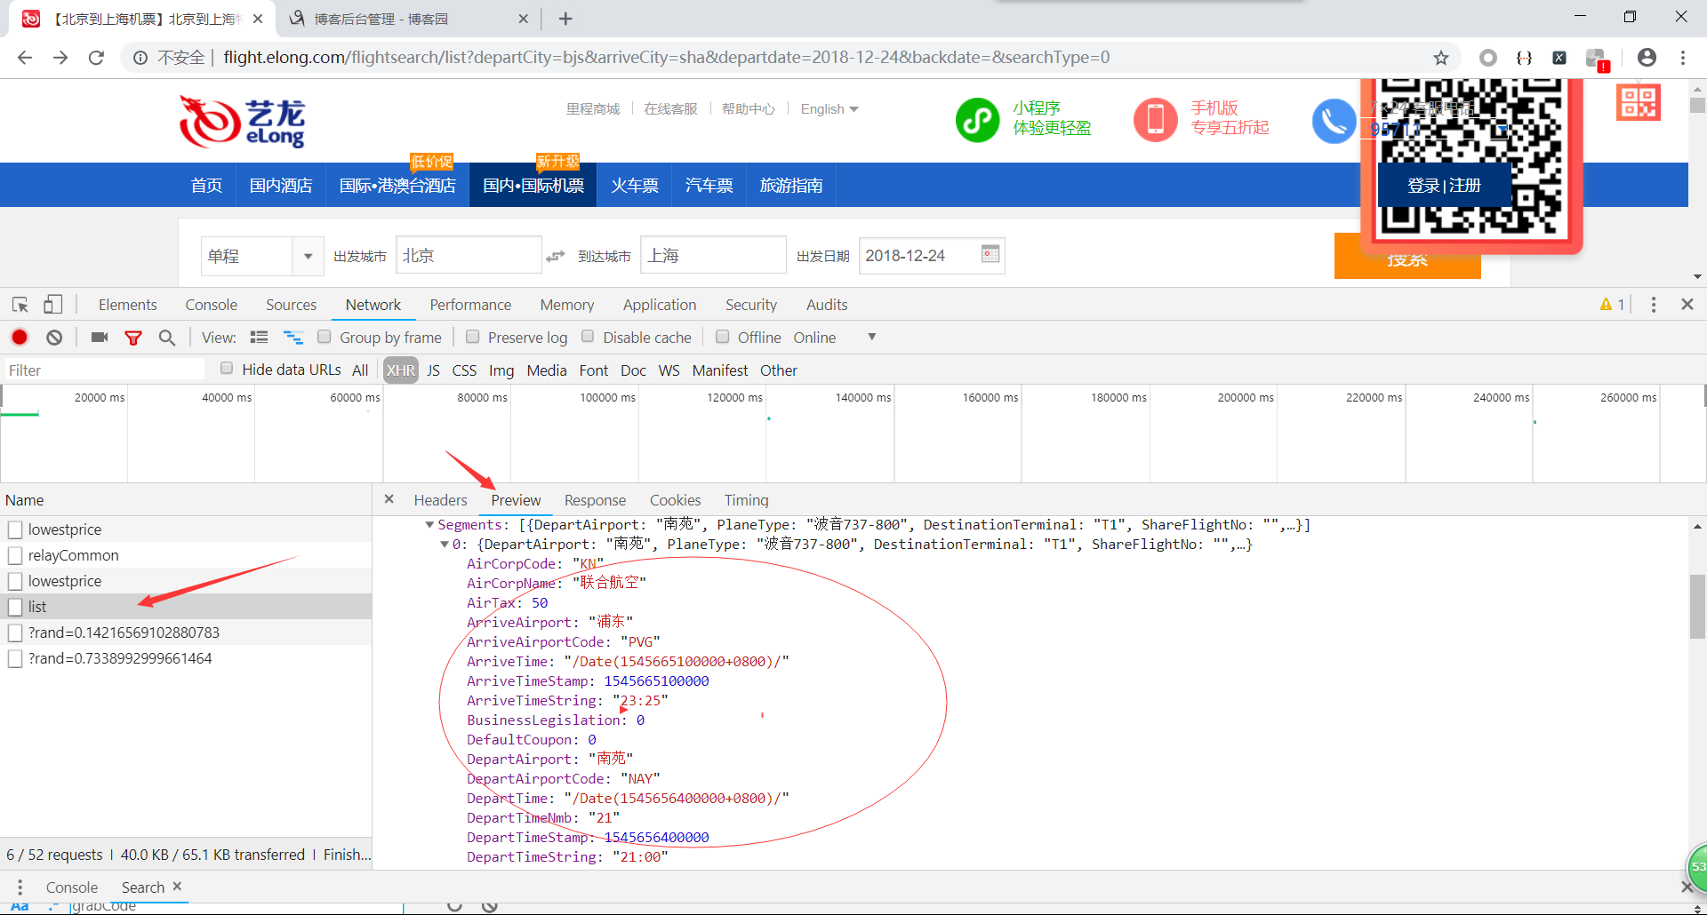
Task: Show the Response tab
Action: click(x=595, y=500)
